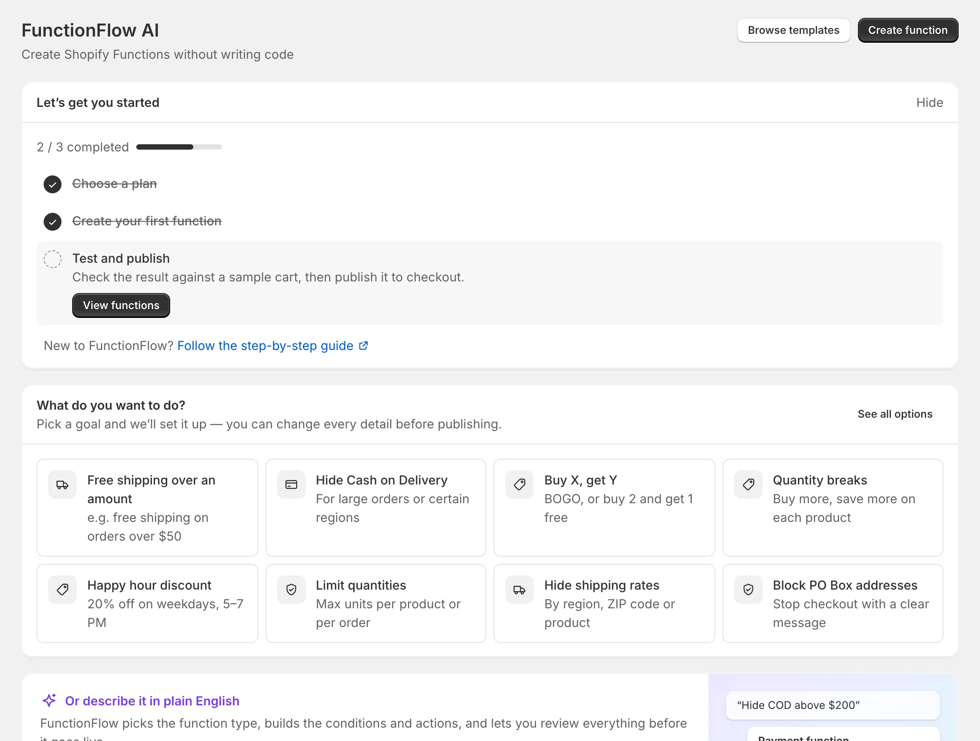Open the Test and publish step title
Viewport: 980px width, 741px height.
click(x=121, y=258)
